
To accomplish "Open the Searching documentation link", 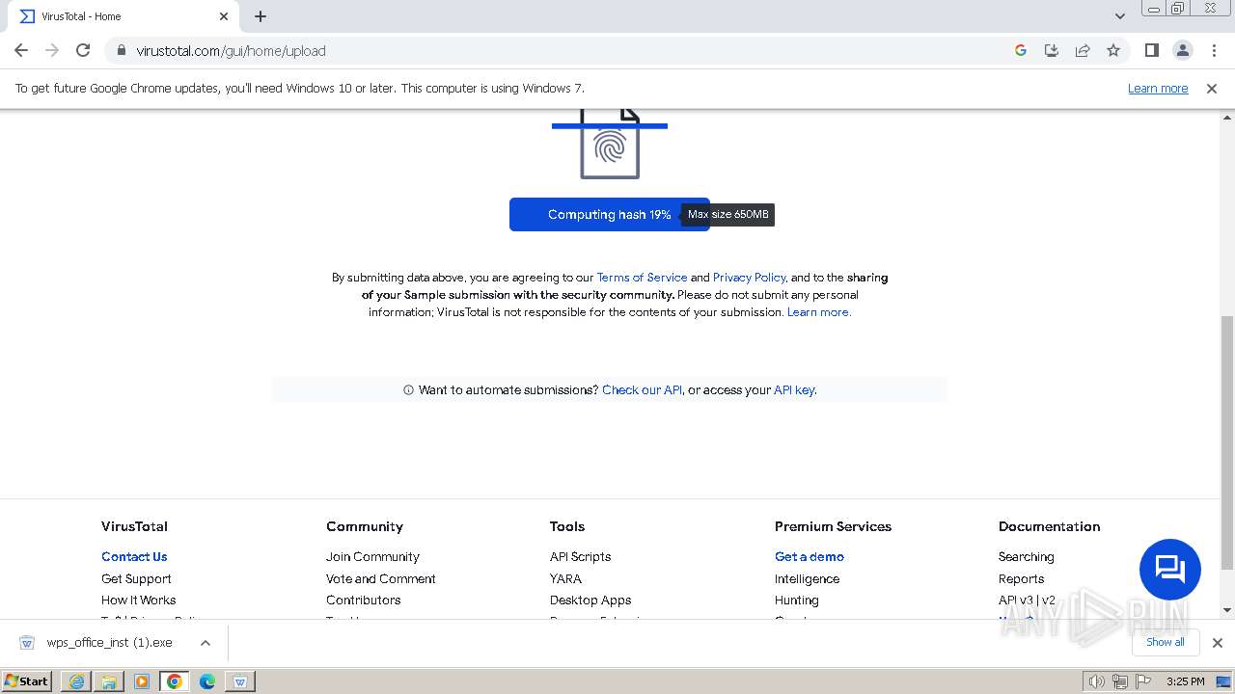I will [x=1026, y=556].
